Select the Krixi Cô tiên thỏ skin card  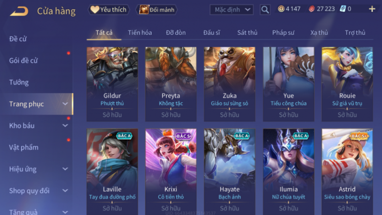171,172
